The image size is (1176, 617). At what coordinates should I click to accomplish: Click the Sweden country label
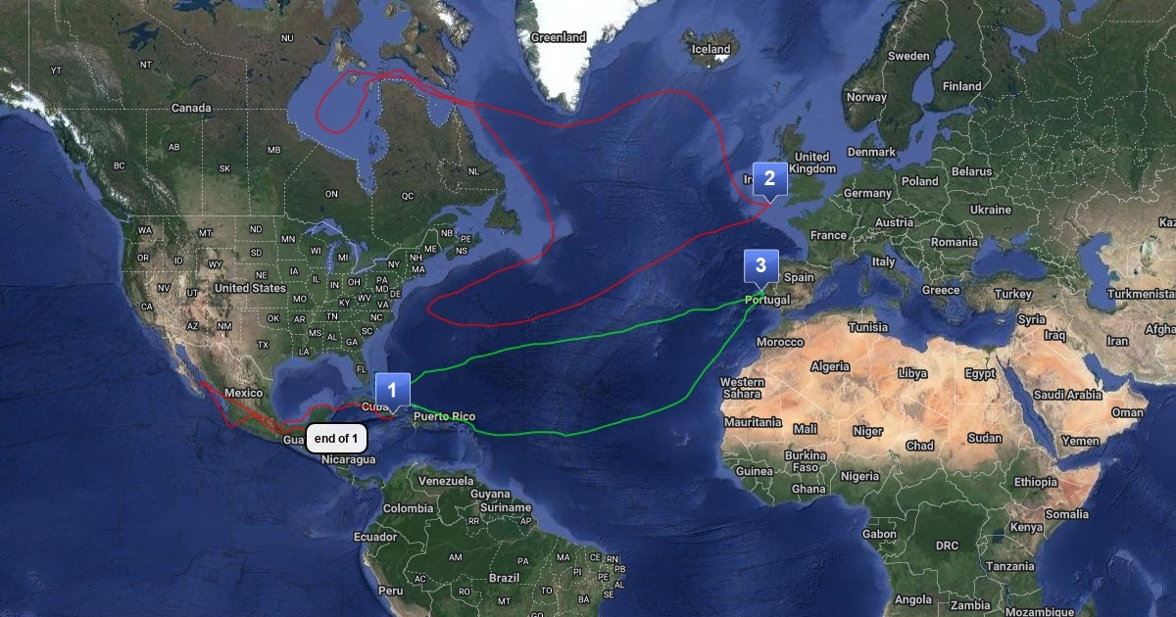point(908,56)
